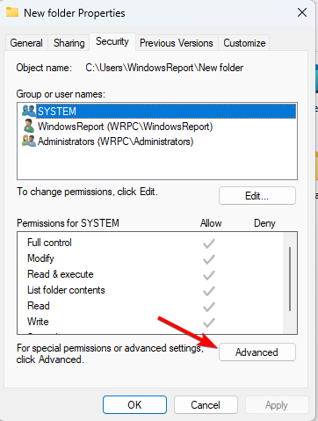This screenshot has height=421, width=318.
Task: Click the object path C:\Users\WindowsReport\New folder
Action: coord(164,68)
